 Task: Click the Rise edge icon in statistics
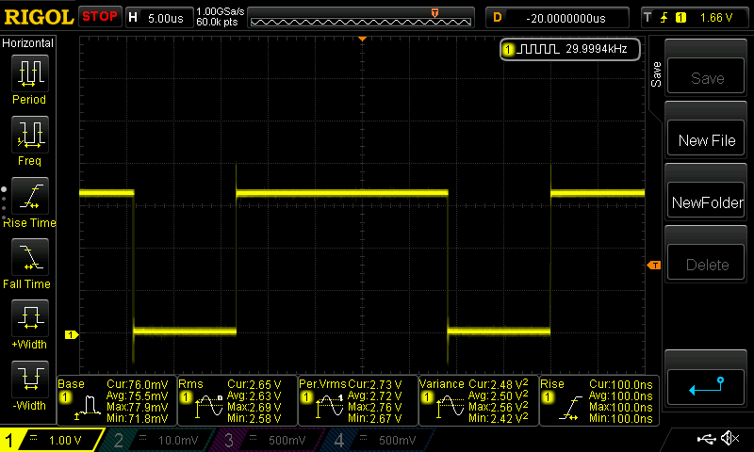click(570, 409)
